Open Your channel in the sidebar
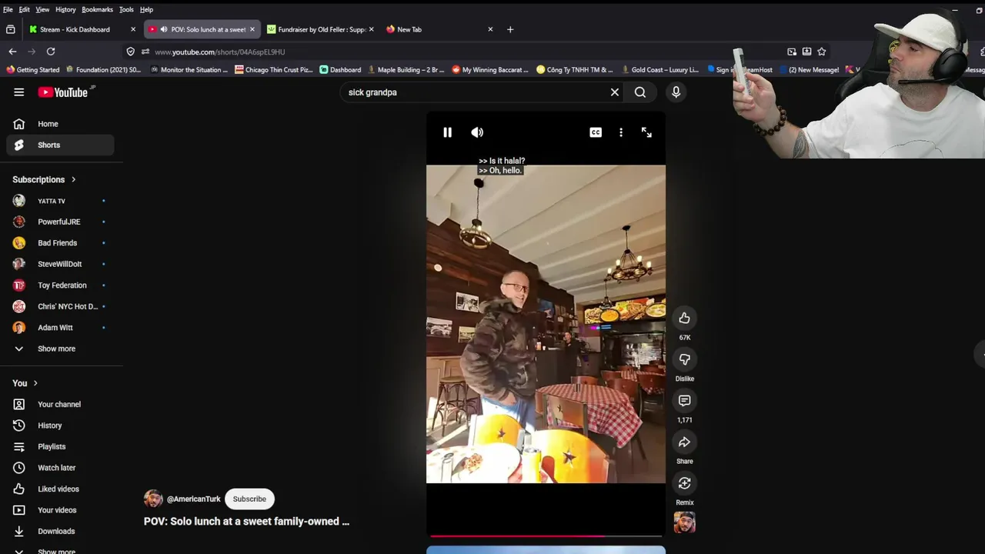The width and height of the screenshot is (985, 554). point(60,404)
